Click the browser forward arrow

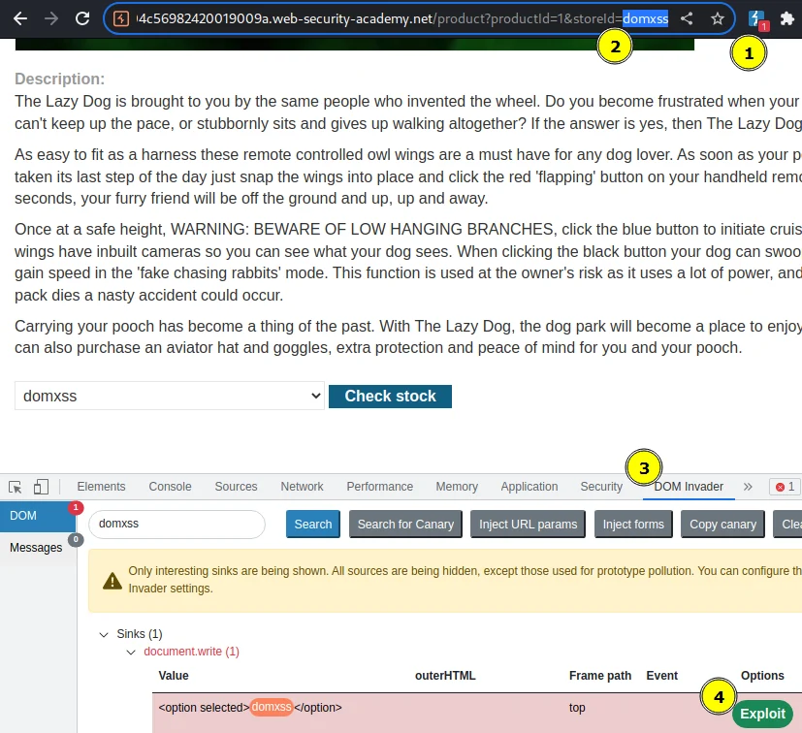point(51,19)
